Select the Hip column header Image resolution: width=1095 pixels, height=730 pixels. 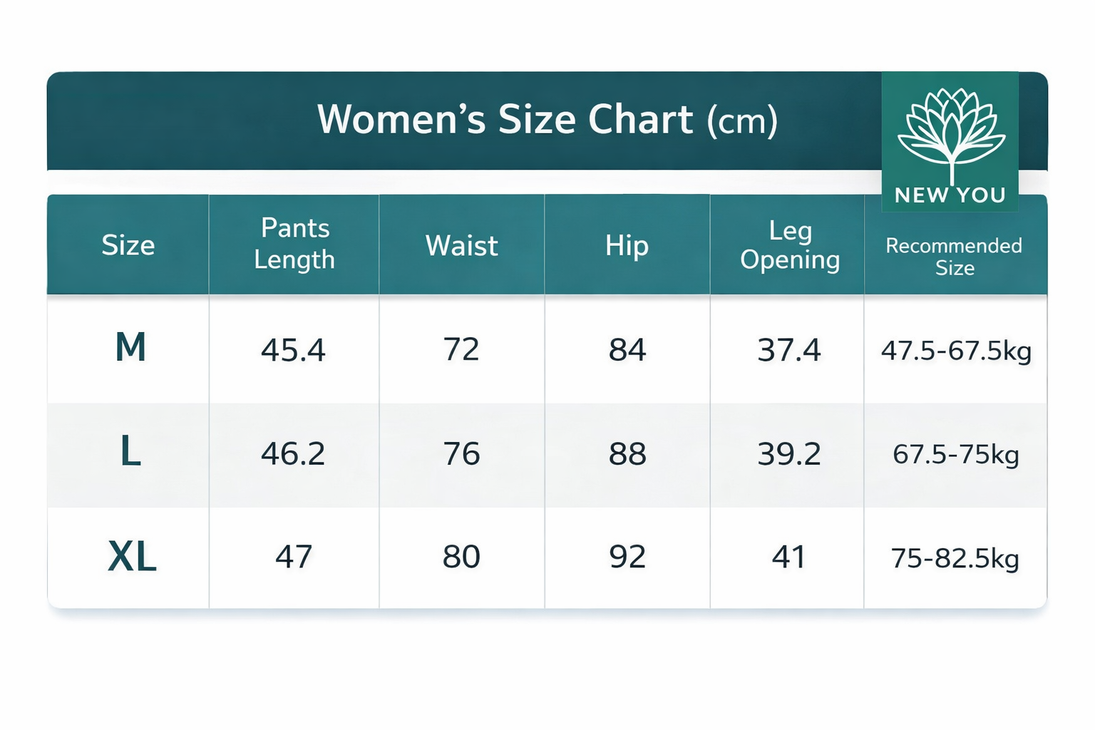[x=627, y=245]
